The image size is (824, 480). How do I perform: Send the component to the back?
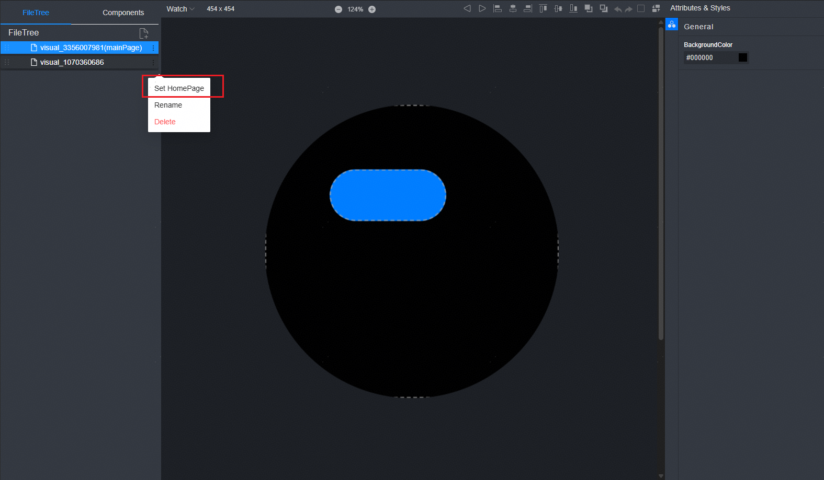pos(604,8)
